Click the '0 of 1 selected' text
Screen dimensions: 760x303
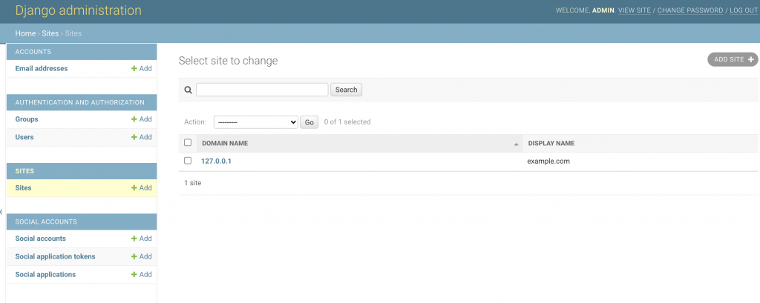(347, 122)
